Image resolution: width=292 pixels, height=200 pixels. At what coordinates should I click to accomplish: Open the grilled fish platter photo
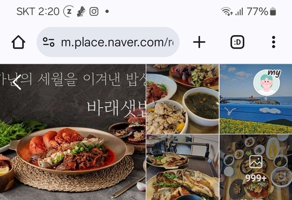click(x=182, y=167)
